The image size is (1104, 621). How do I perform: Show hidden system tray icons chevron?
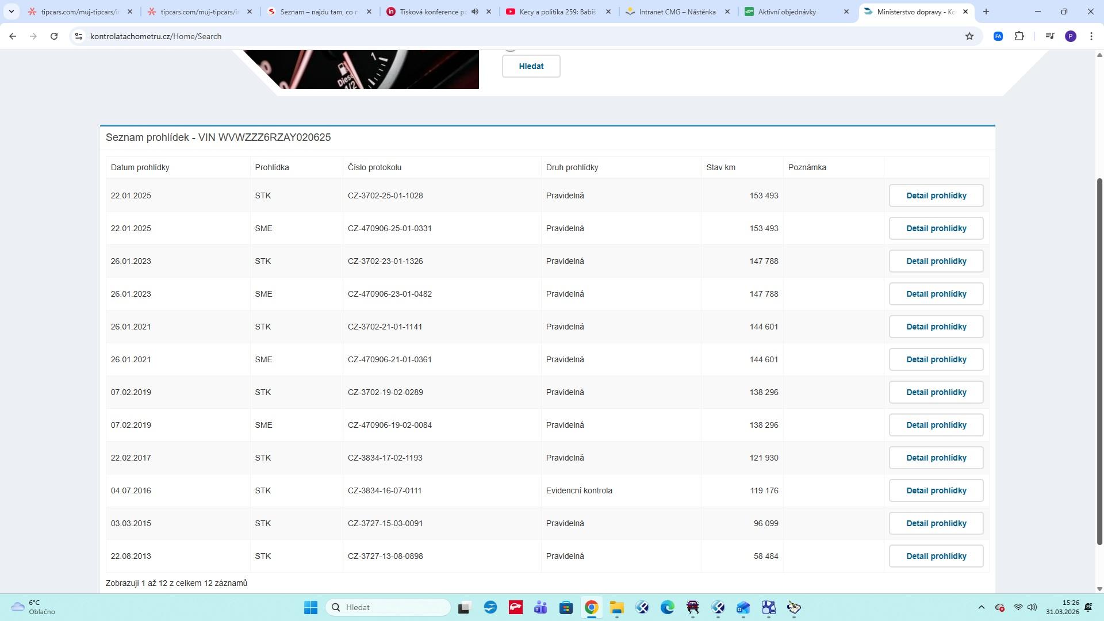982,608
